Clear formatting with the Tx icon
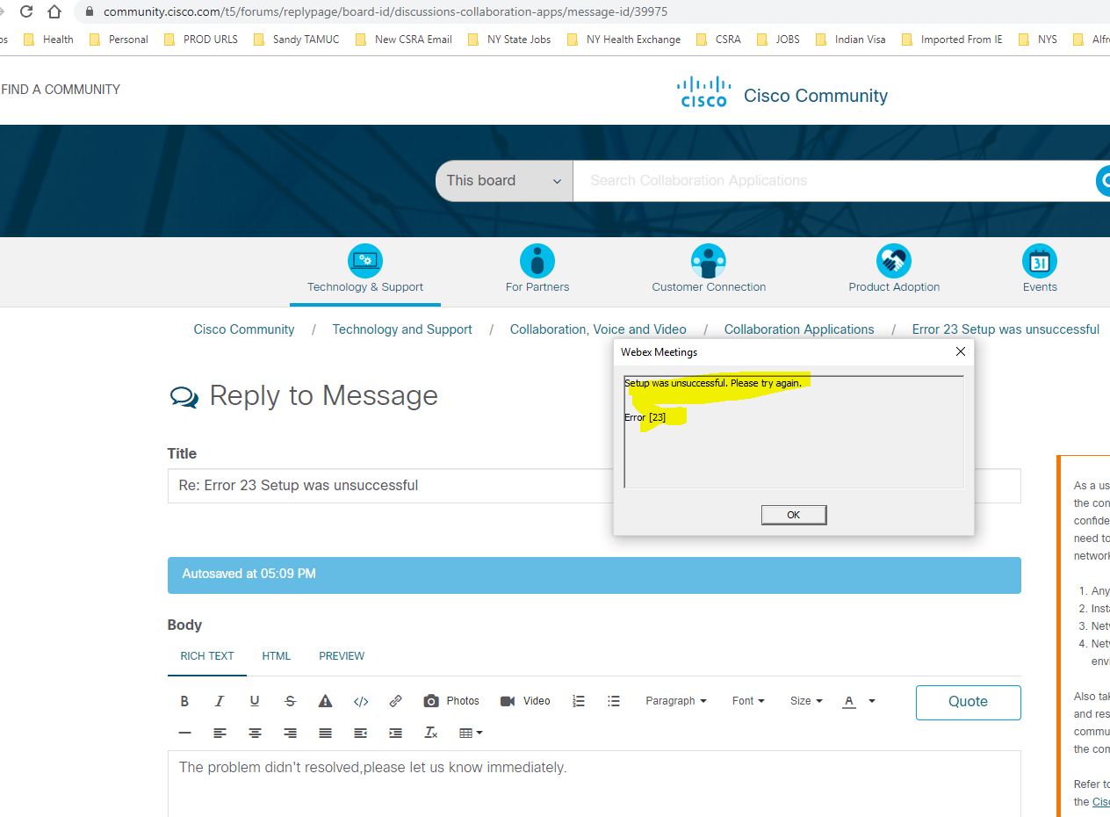 [430, 732]
